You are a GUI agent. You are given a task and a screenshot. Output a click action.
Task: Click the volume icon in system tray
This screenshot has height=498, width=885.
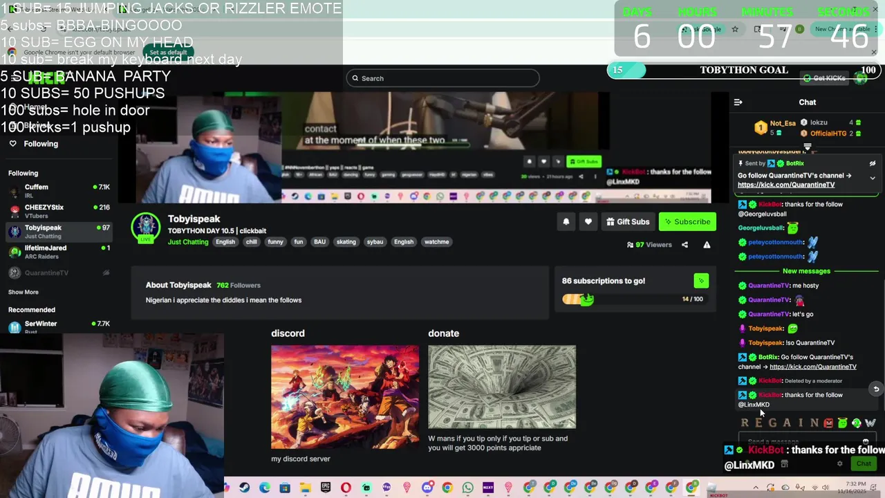pyautogui.click(x=825, y=488)
